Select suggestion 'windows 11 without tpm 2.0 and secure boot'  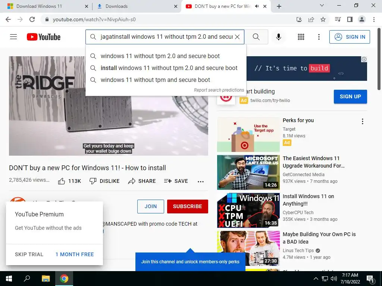coord(166,56)
